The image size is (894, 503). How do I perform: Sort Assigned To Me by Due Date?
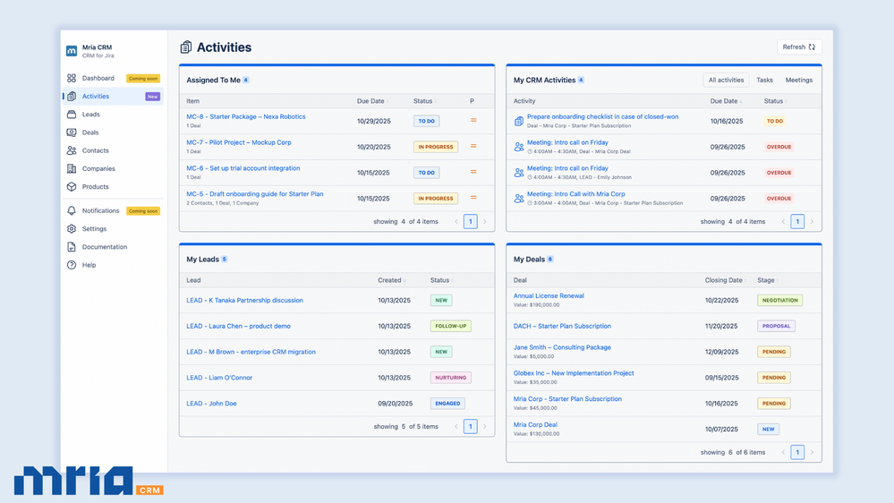[371, 101]
